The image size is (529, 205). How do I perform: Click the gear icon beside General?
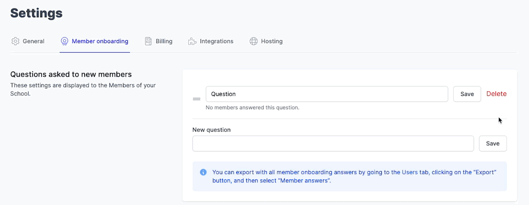(15, 41)
